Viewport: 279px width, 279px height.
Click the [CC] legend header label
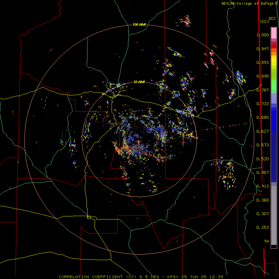[x=264, y=21]
